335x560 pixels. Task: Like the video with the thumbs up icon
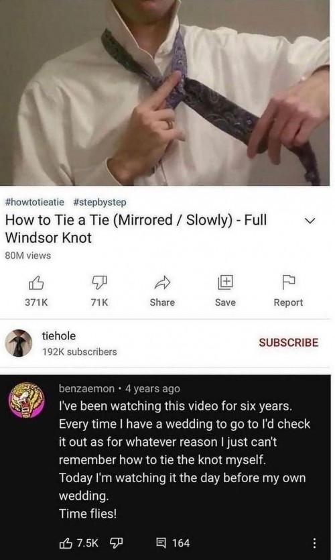36,284
